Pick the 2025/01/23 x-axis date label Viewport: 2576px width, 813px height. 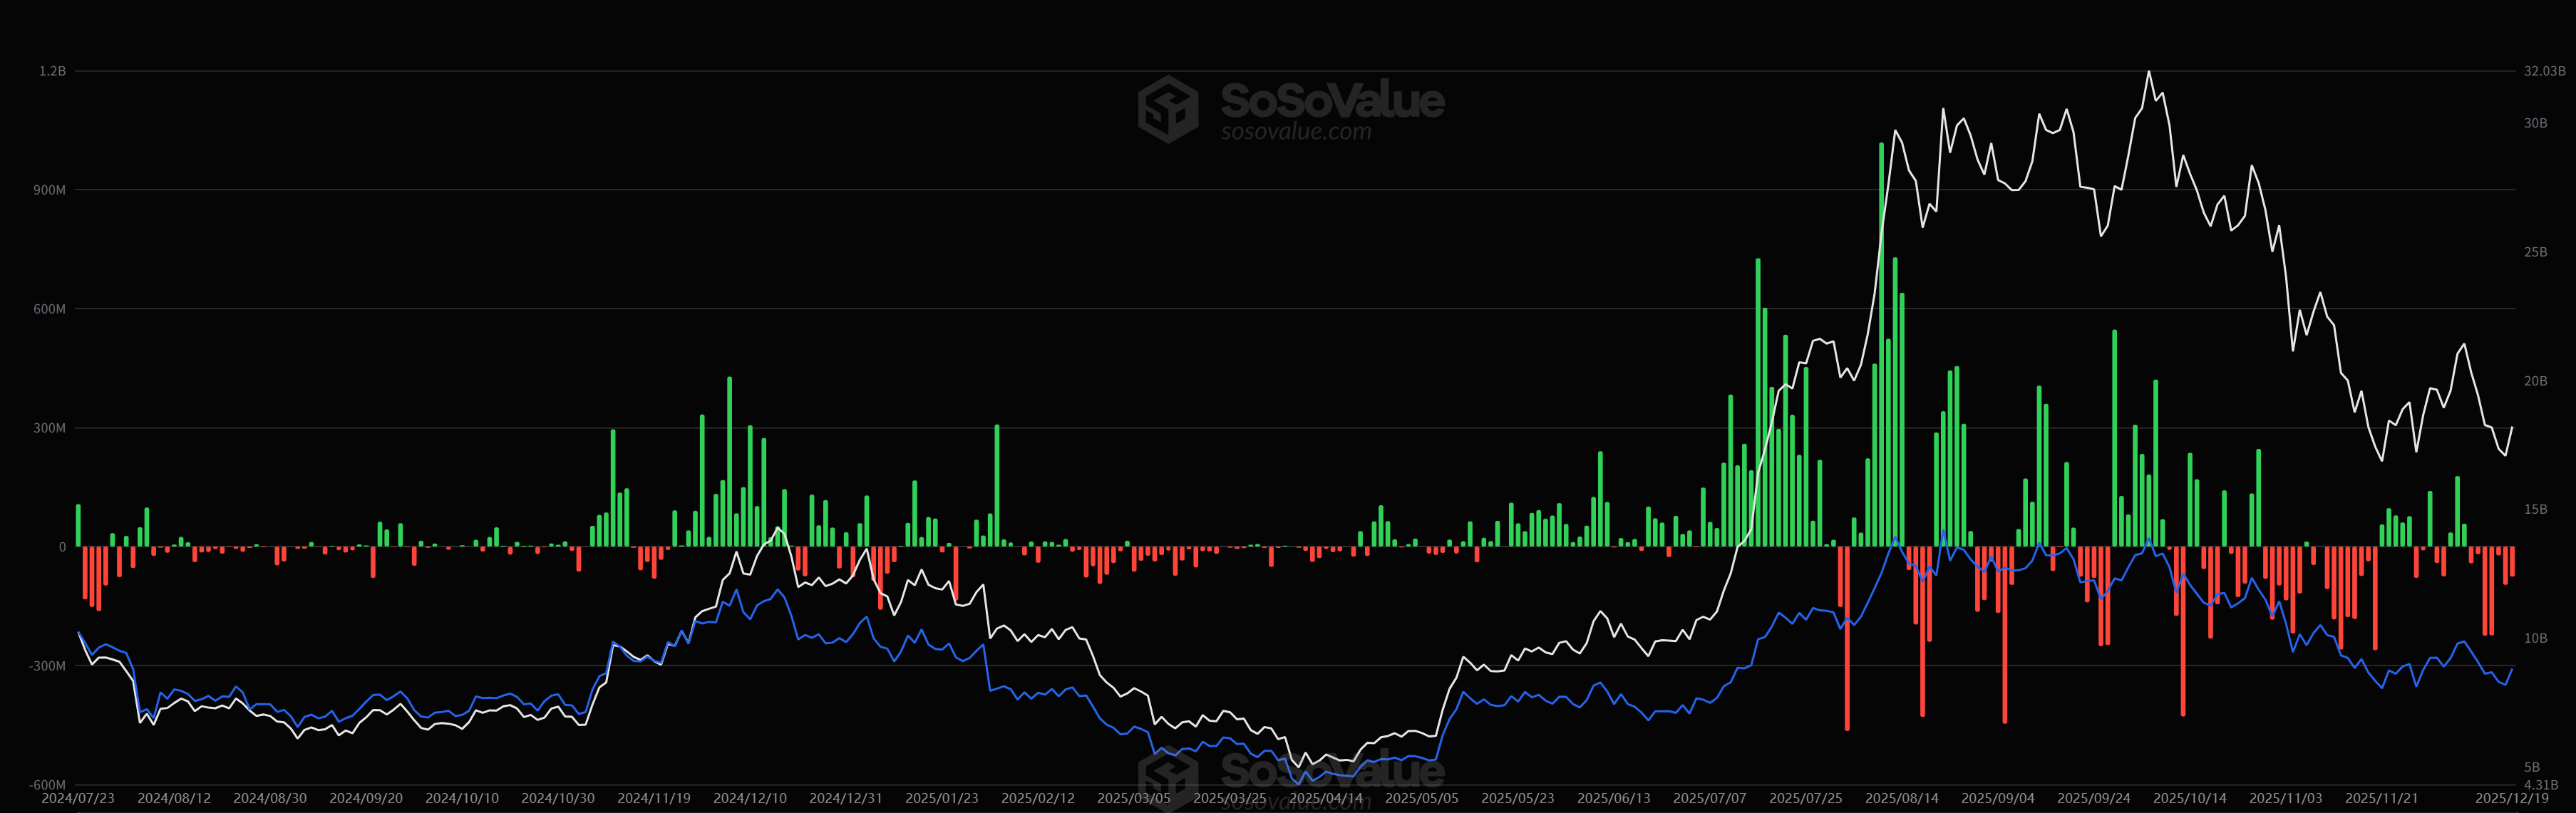point(941,798)
